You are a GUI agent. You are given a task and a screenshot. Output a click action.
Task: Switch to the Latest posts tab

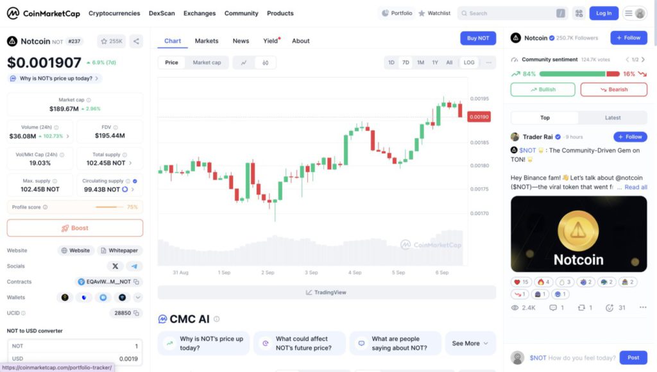pos(613,118)
